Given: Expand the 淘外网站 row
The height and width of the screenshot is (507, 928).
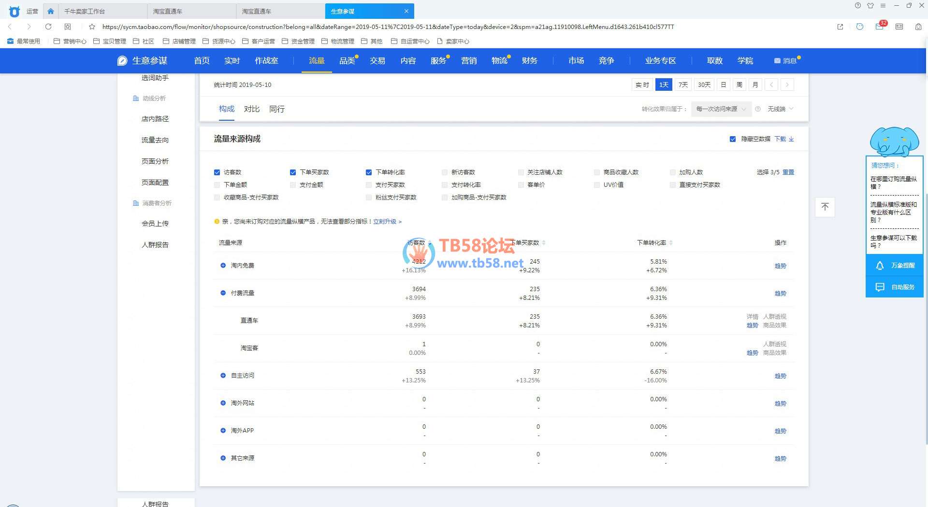Looking at the screenshot, I should (x=223, y=403).
